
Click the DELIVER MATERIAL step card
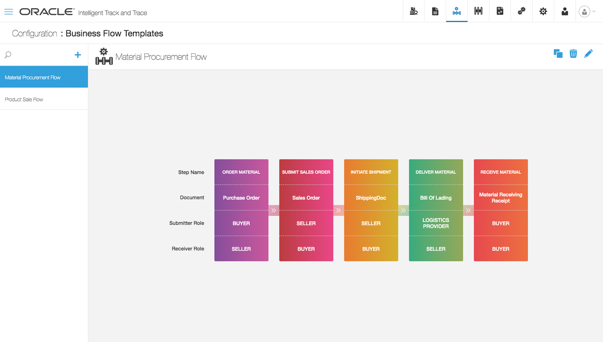(436, 172)
